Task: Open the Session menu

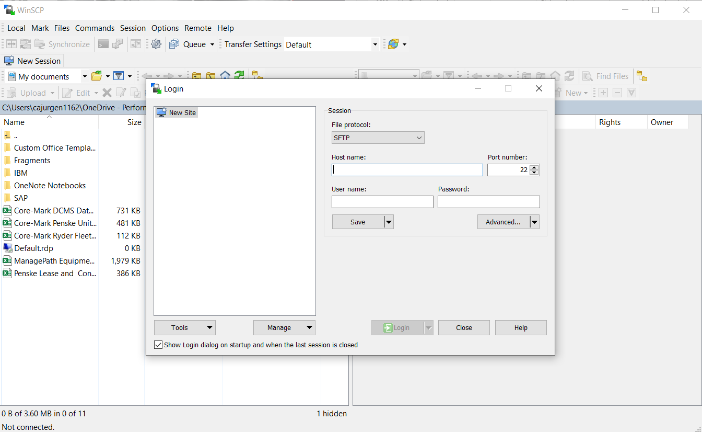Action: click(x=133, y=28)
